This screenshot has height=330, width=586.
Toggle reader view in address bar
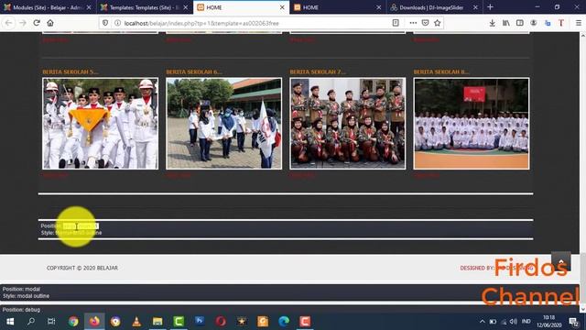tap(396, 23)
